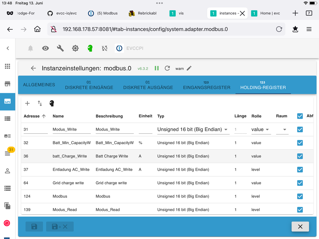Image resolution: width=319 pixels, height=239 pixels.
Task: Switch to the Diskrete Ausgänge tab
Action: (148, 85)
